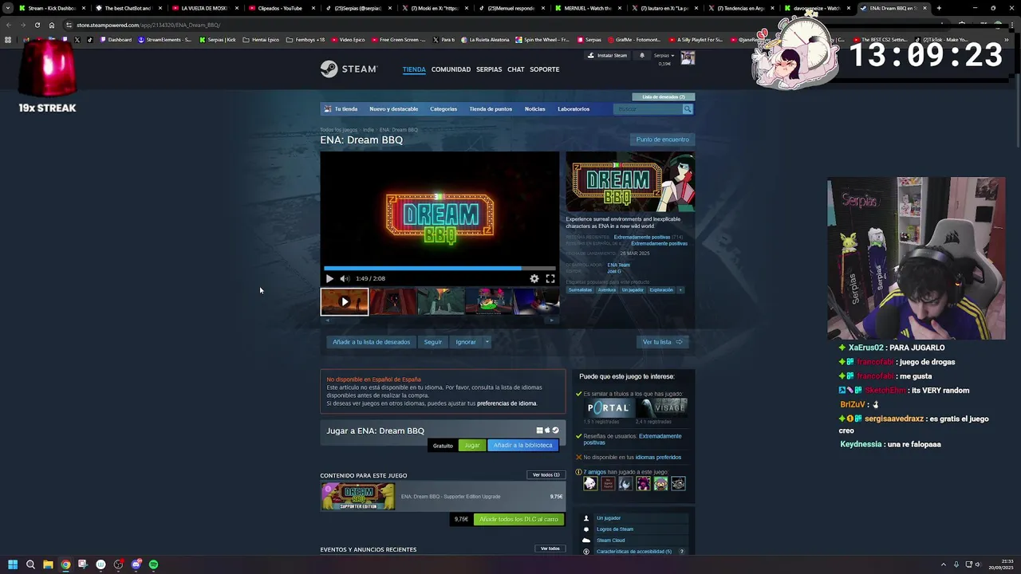Open the Logros de Steam feature link
1021x574 pixels.
click(x=615, y=529)
